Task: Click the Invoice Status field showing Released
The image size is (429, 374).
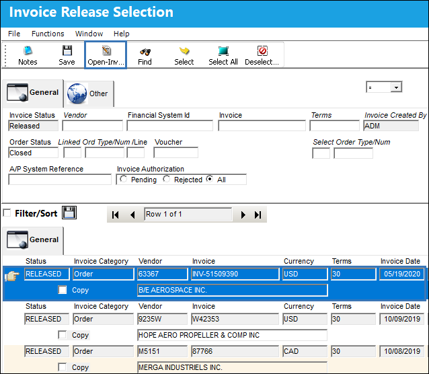Action: tap(34, 126)
